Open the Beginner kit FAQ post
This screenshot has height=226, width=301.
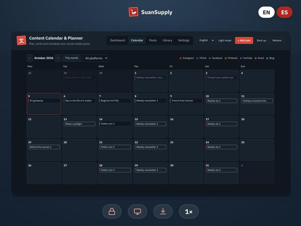(x=115, y=100)
